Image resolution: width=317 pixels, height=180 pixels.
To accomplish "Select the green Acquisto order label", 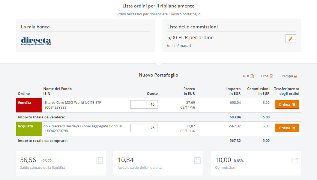I will click(x=29, y=128).
